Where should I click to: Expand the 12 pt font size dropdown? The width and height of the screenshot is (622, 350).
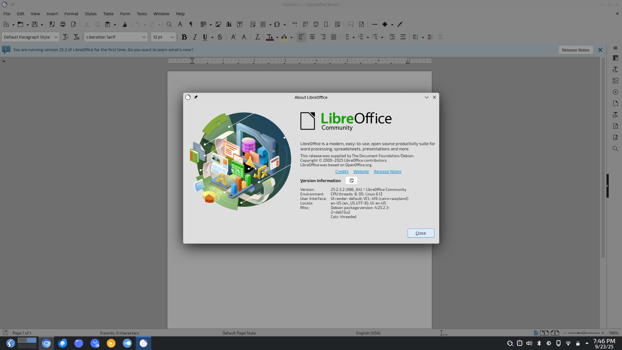[x=172, y=37]
